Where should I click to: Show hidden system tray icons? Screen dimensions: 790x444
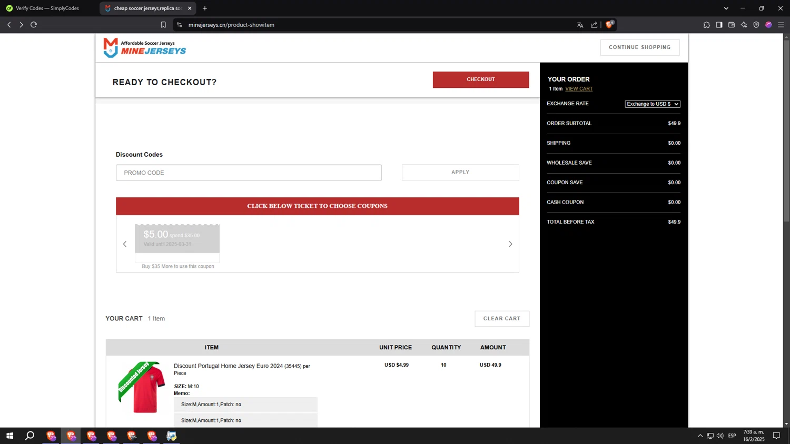(700, 436)
